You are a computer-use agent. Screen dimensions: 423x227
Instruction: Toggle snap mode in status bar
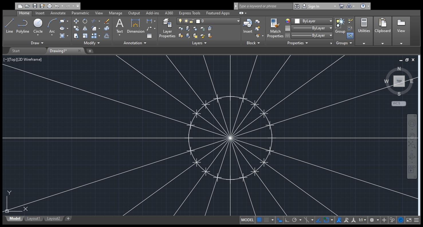coord(266,220)
